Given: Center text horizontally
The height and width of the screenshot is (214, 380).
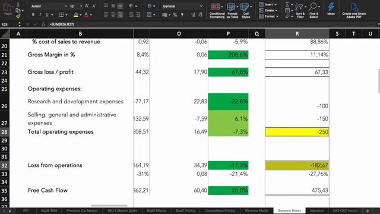Looking at the screenshot, I should click(x=113, y=15).
